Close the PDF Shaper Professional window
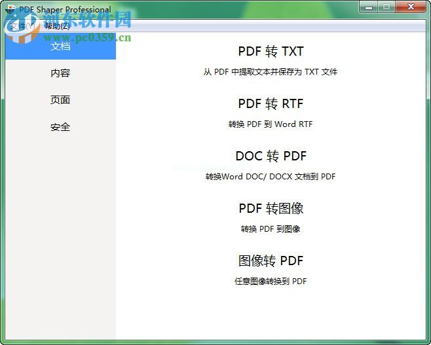The width and height of the screenshot is (431, 345). (411, 7)
